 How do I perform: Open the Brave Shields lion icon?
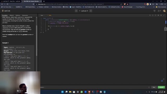125,4
